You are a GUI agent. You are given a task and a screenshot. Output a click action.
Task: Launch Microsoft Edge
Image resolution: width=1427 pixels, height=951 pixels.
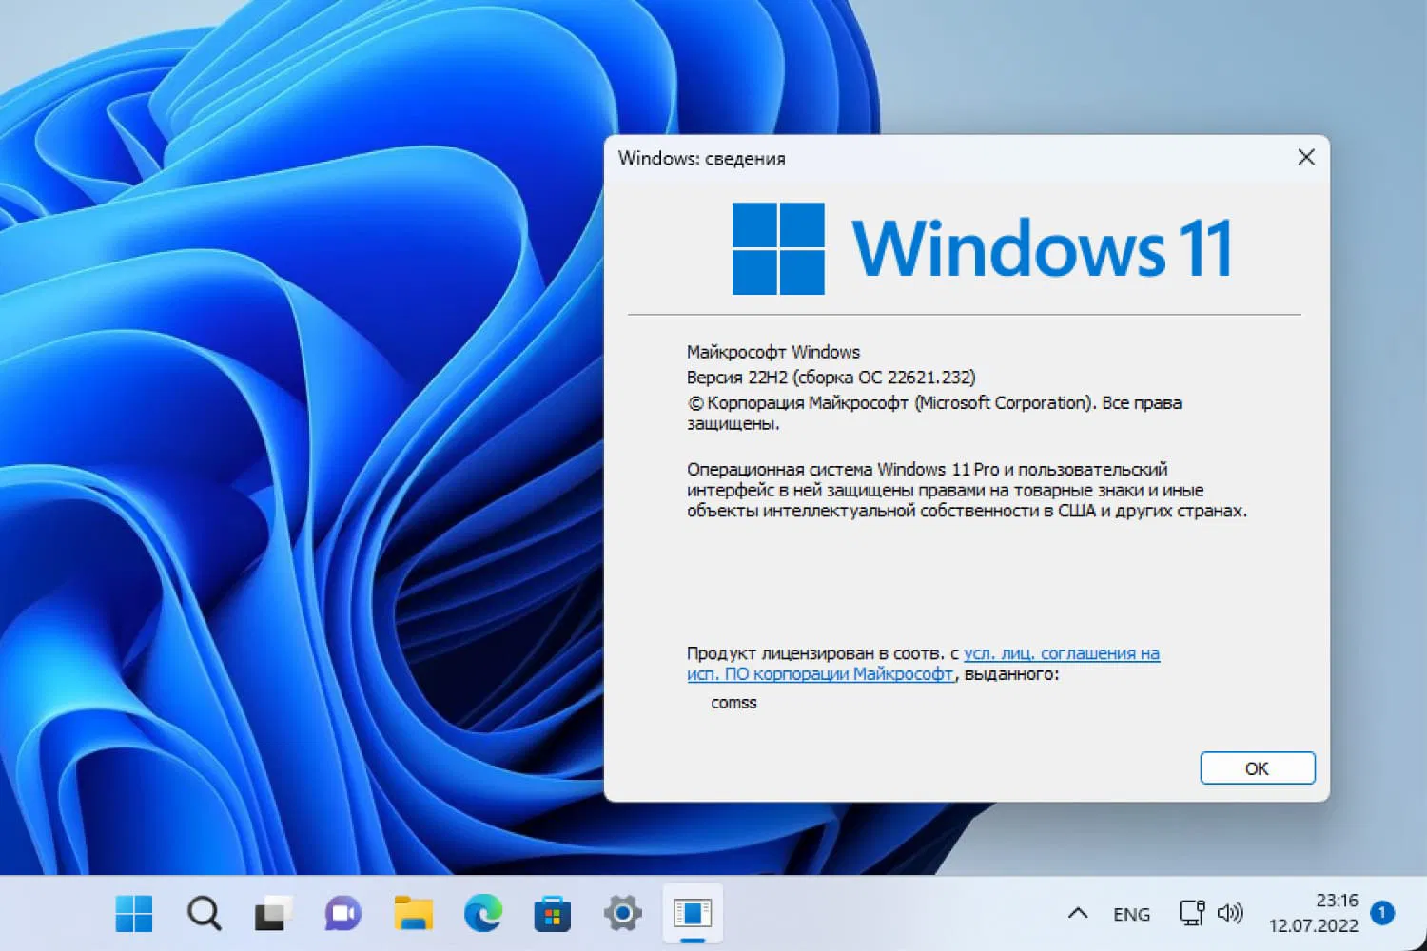[x=482, y=913]
